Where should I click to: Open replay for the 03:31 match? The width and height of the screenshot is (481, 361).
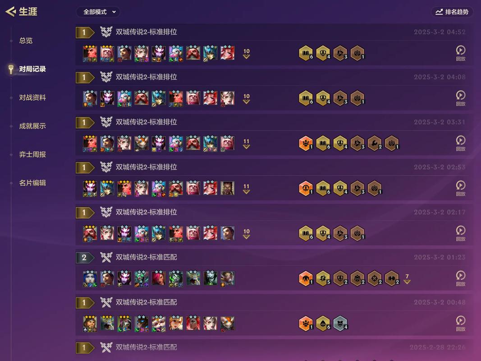[460, 143]
